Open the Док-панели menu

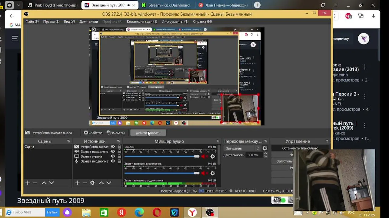pyautogui.click(x=88, y=21)
